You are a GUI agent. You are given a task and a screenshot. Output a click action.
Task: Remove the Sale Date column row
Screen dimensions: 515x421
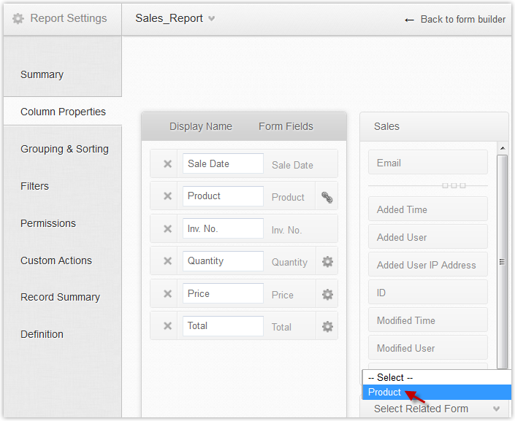(167, 164)
